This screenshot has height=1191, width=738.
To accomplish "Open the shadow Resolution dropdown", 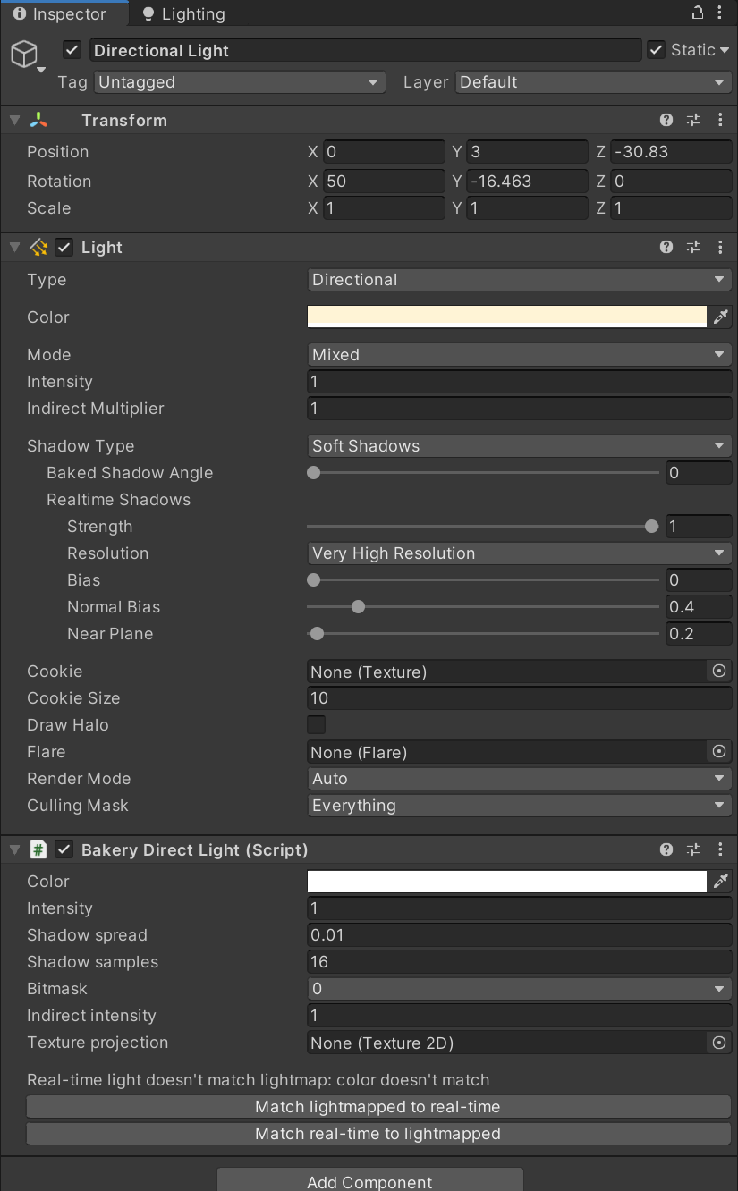I will (x=519, y=553).
